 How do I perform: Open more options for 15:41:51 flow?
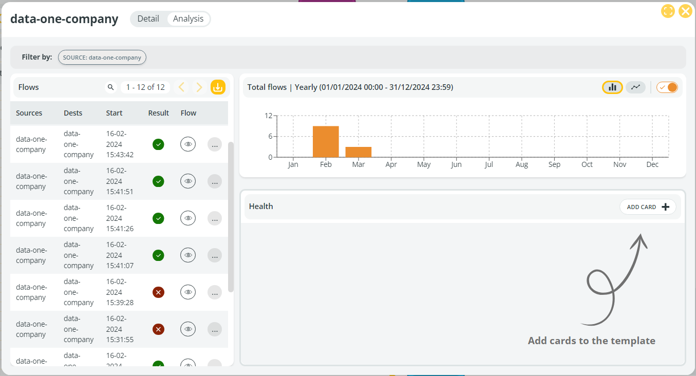pos(215,181)
